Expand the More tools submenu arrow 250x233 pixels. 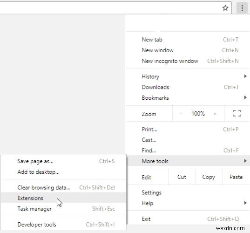coord(245,161)
